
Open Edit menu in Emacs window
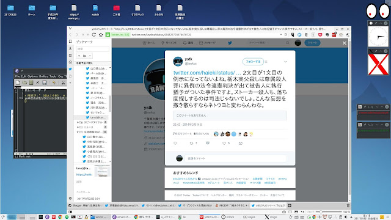pos(24,76)
